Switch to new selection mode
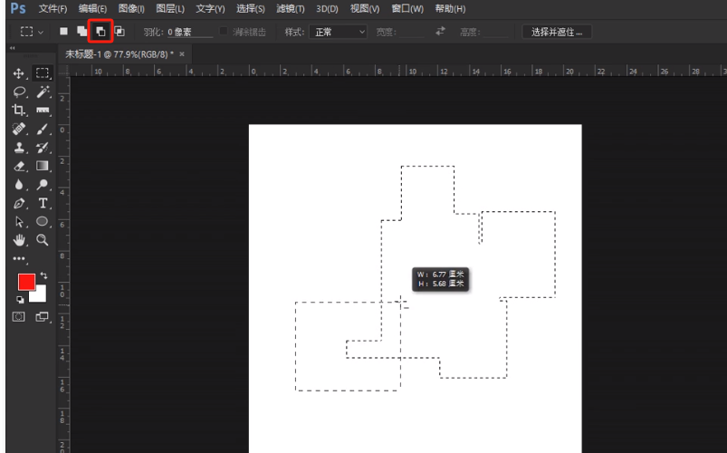Viewport: 727px width, 453px height. pos(63,31)
